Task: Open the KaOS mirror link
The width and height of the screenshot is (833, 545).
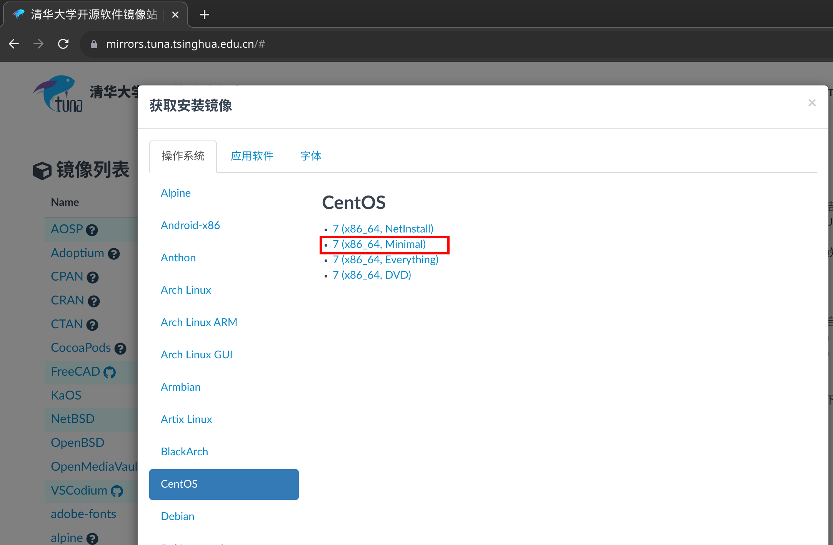Action: pyautogui.click(x=66, y=395)
